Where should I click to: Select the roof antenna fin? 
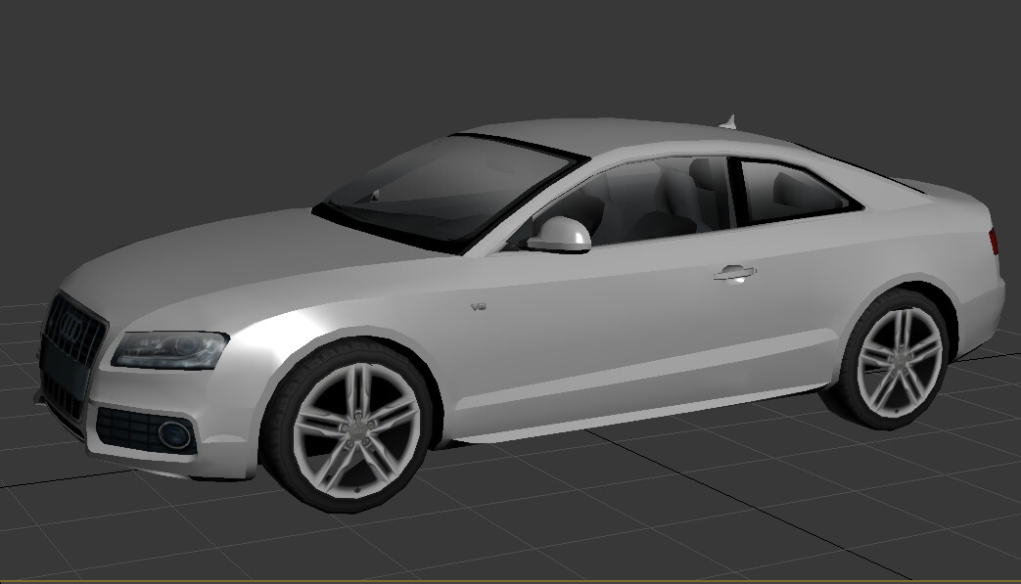tap(728, 121)
